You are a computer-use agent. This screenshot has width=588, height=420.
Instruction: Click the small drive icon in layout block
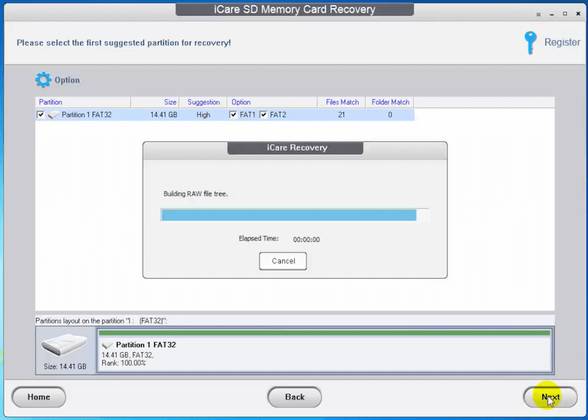[107, 345]
